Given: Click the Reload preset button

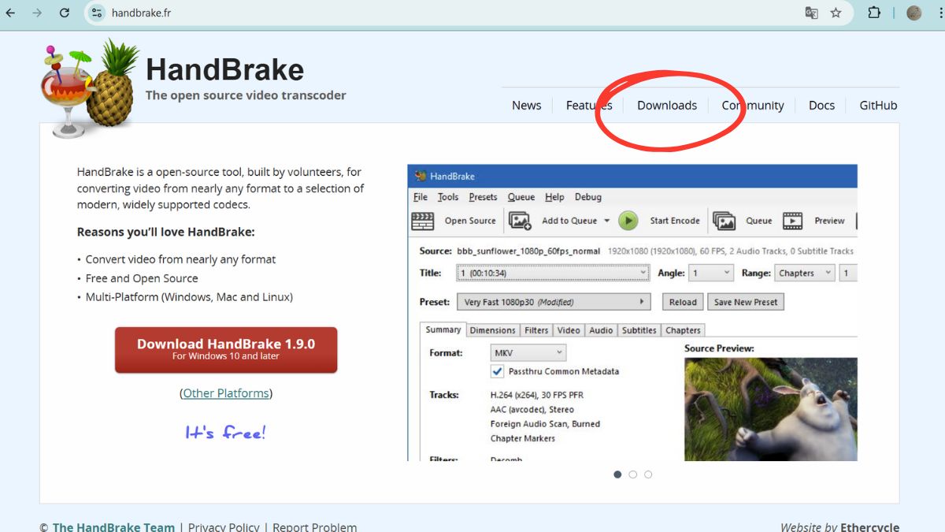Looking at the screenshot, I should coord(683,302).
